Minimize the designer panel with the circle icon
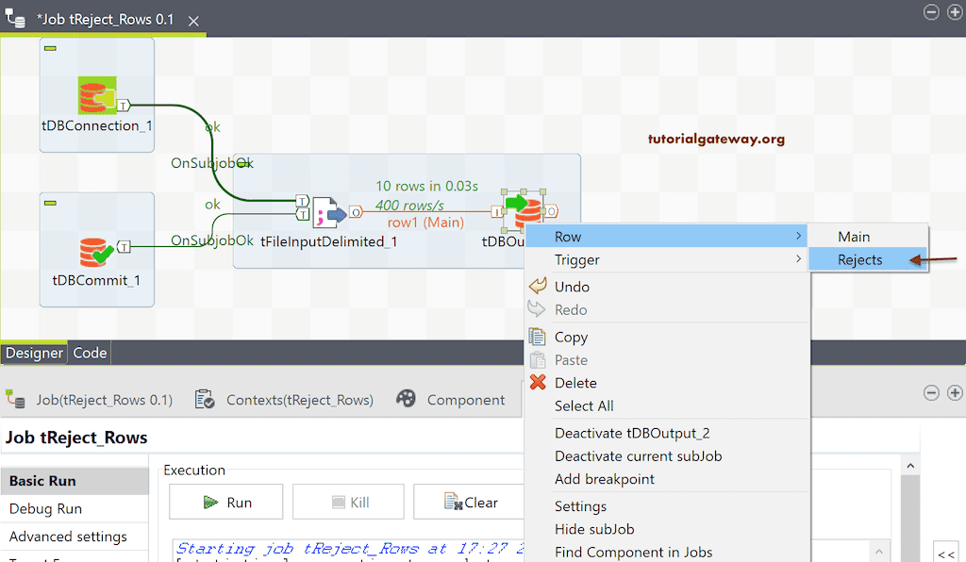Viewport: 966px width, 562px height. [x=931, y=12]
